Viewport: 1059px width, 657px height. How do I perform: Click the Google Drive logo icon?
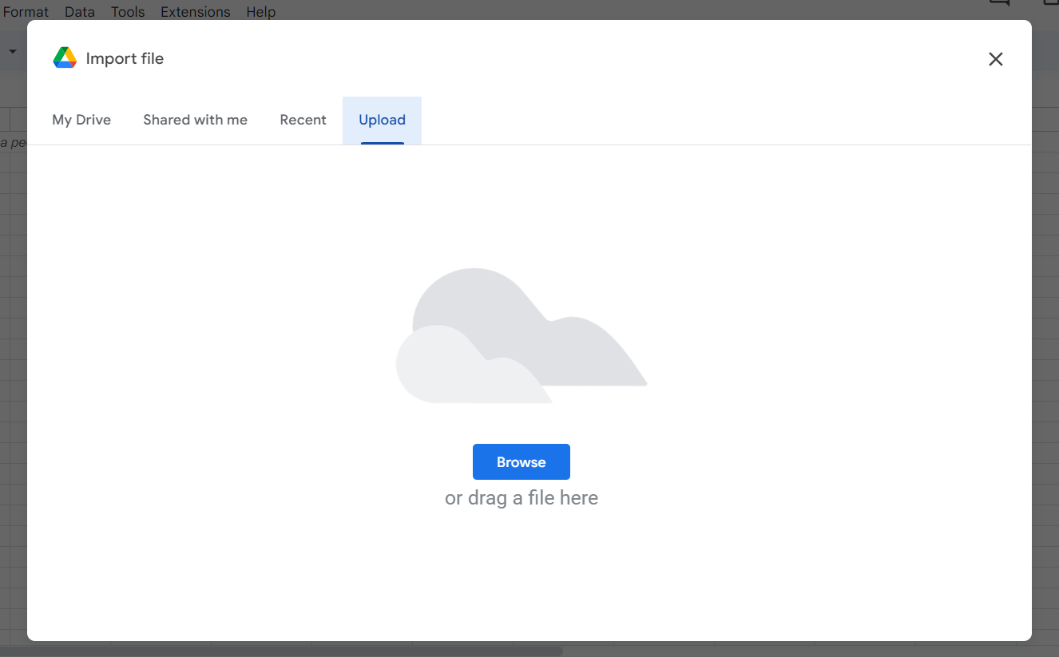[x=65, y=58]
